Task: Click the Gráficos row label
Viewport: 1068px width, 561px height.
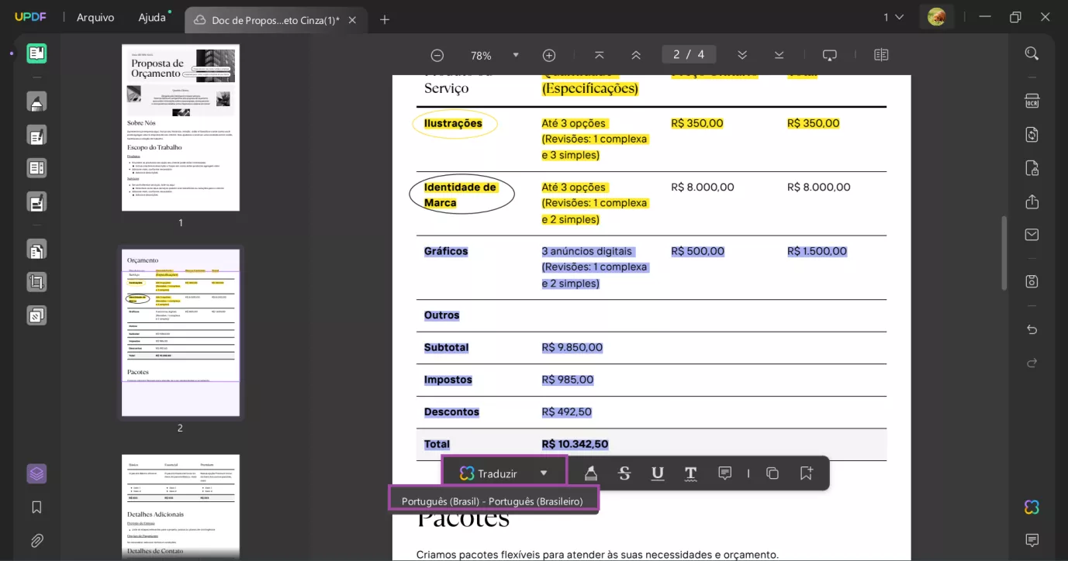Action: 446,252
